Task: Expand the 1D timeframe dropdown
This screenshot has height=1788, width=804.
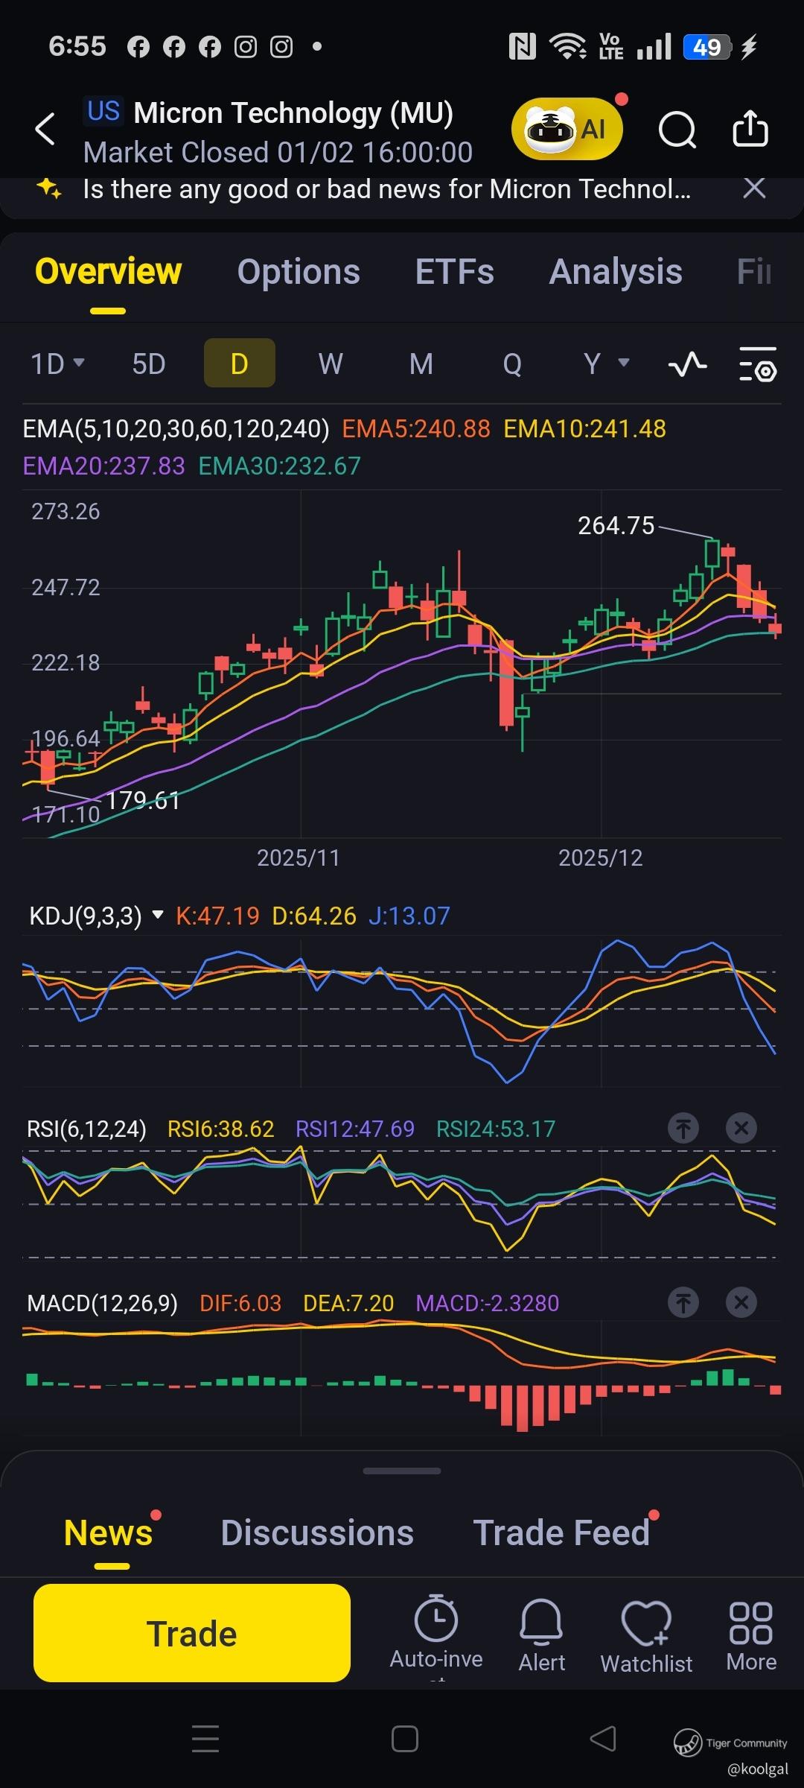Action: 57,364
